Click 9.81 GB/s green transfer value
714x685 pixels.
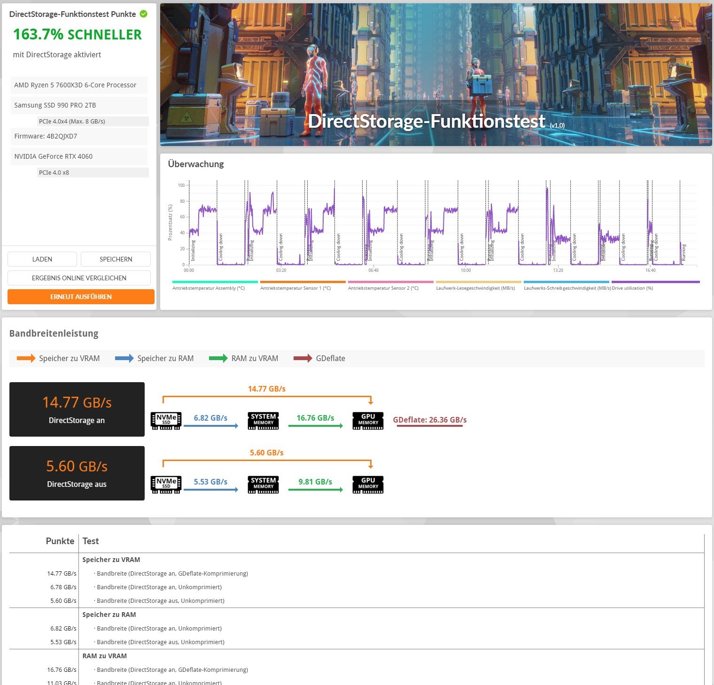tap(315, 482)
